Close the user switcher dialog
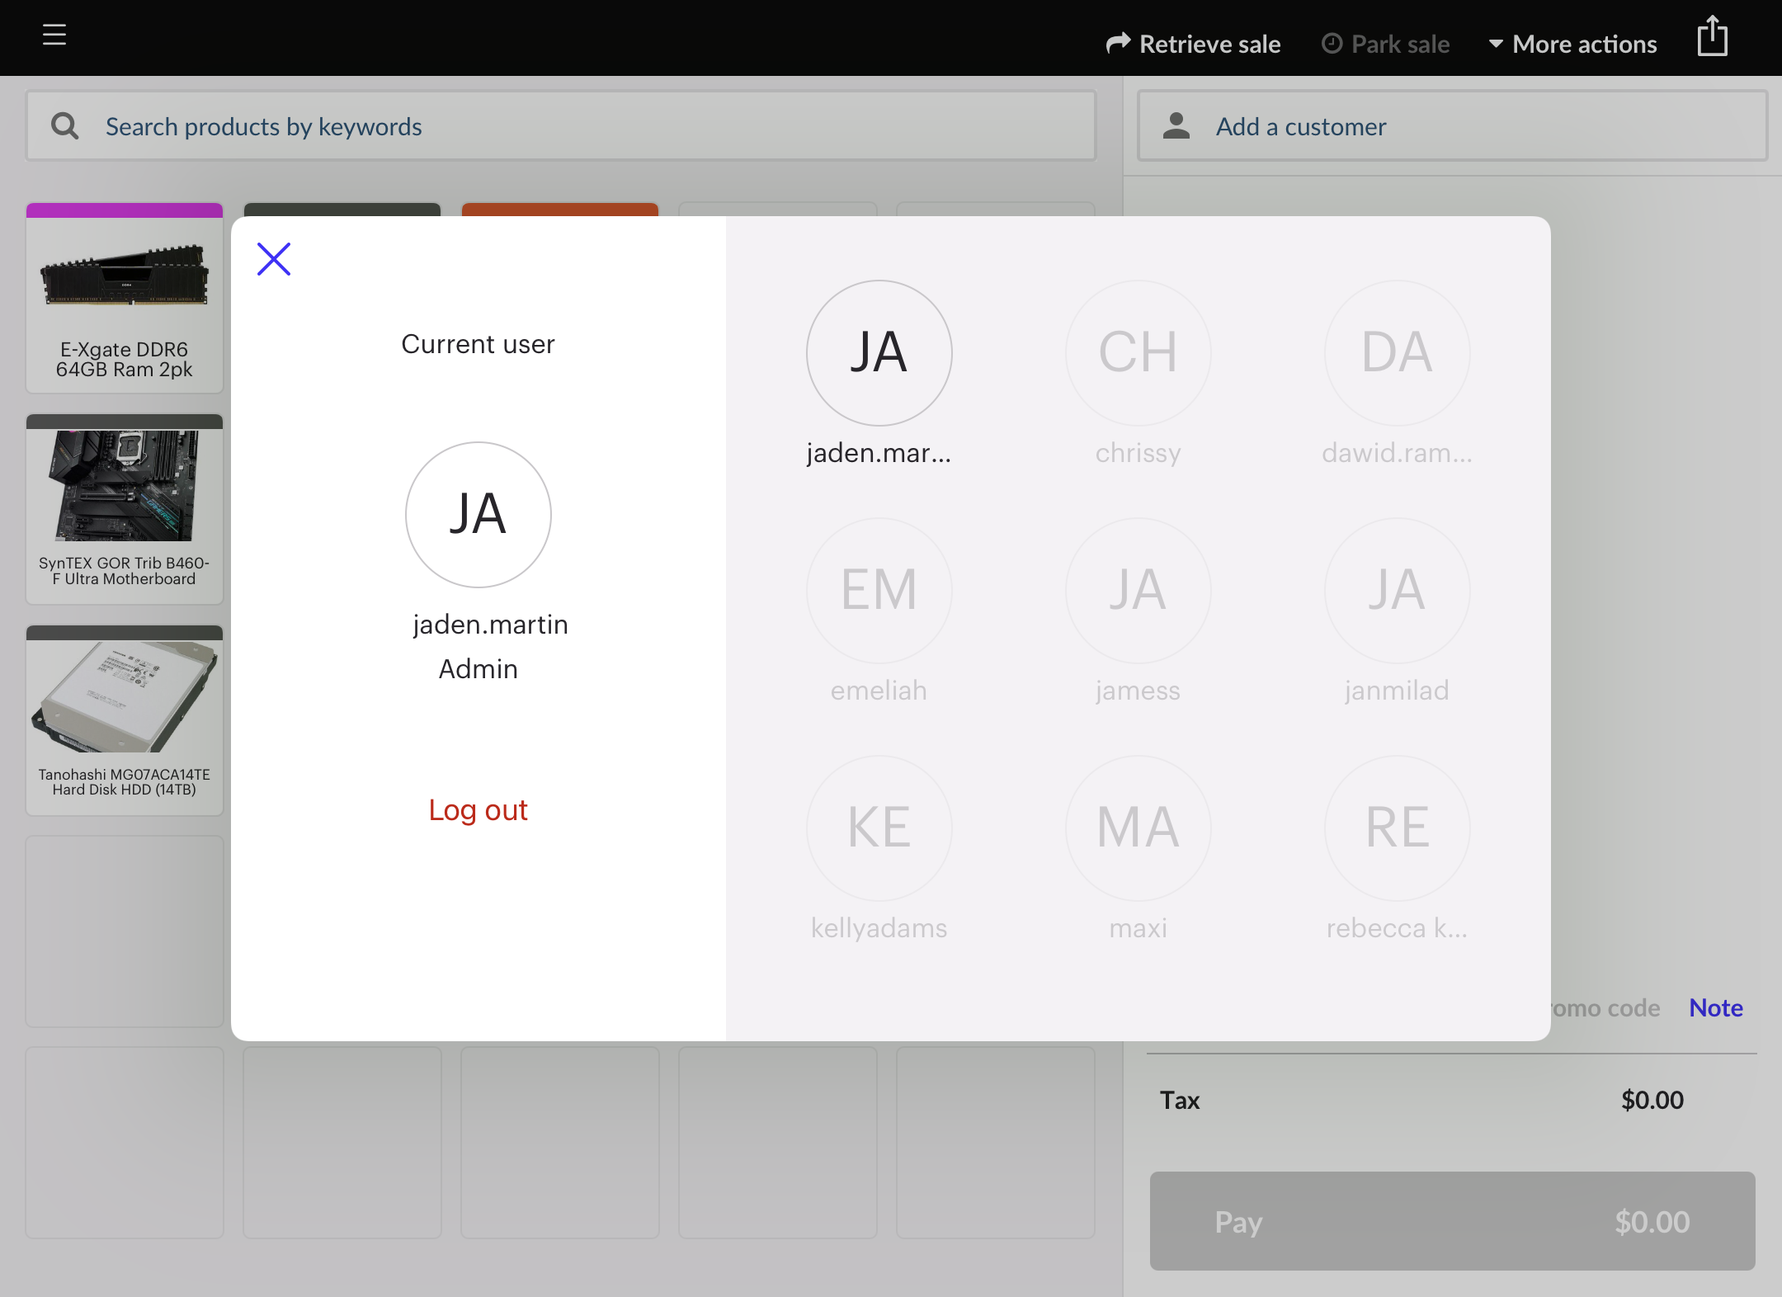Screen dimensions: 1782x1297 pos(274,259)
